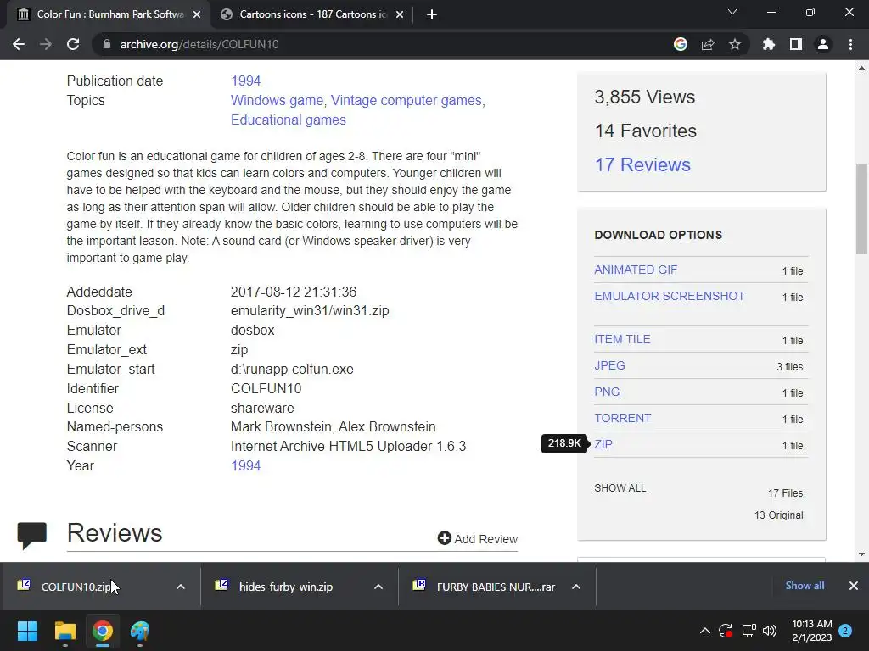The width and height of the screenshot is (869, 651).
Task: Click the address bar URL
Action: (x=199, y=44)
